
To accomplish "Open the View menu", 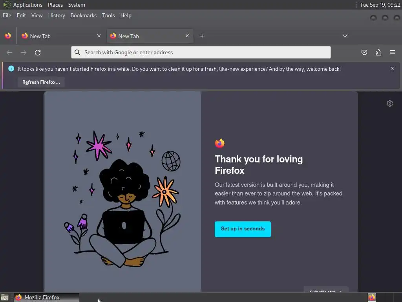I will coord(37,16).
